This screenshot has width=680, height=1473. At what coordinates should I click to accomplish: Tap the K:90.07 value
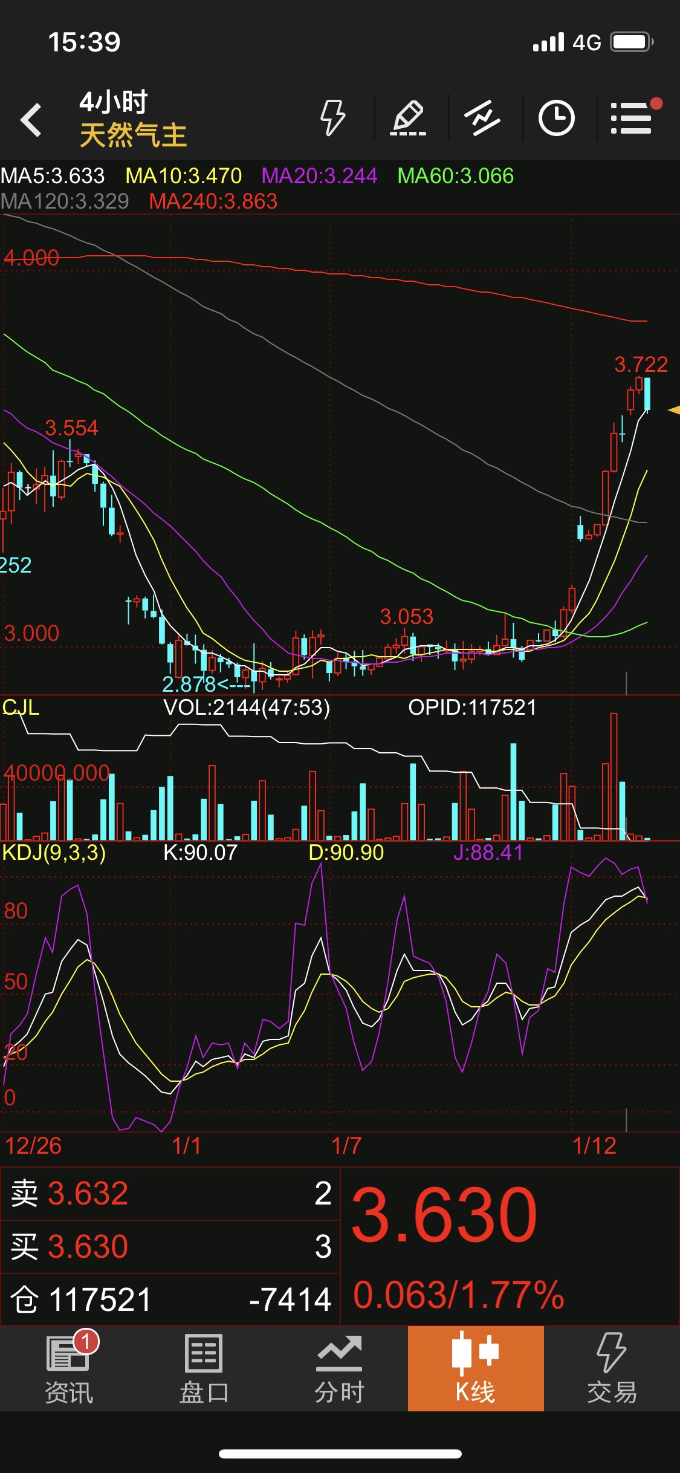pos(201,853)
